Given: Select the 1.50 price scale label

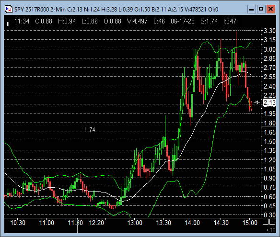Looking at the screenshot, I should tap(269, 141).
